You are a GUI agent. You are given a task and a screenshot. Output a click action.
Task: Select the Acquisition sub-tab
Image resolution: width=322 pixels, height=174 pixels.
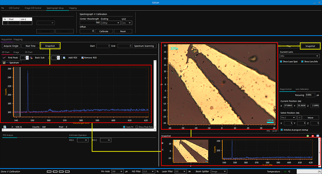7,39
